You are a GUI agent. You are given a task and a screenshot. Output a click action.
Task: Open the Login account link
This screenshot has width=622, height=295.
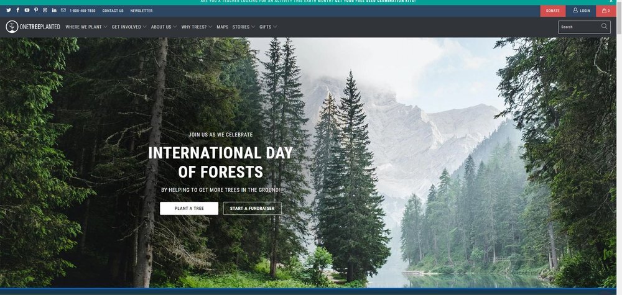click(582, 11)
